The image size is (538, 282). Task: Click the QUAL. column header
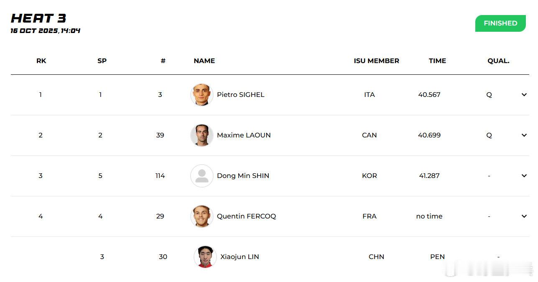pos(498,61)
